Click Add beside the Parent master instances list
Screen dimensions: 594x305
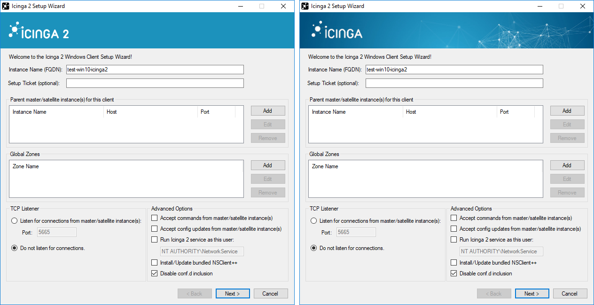268,110
